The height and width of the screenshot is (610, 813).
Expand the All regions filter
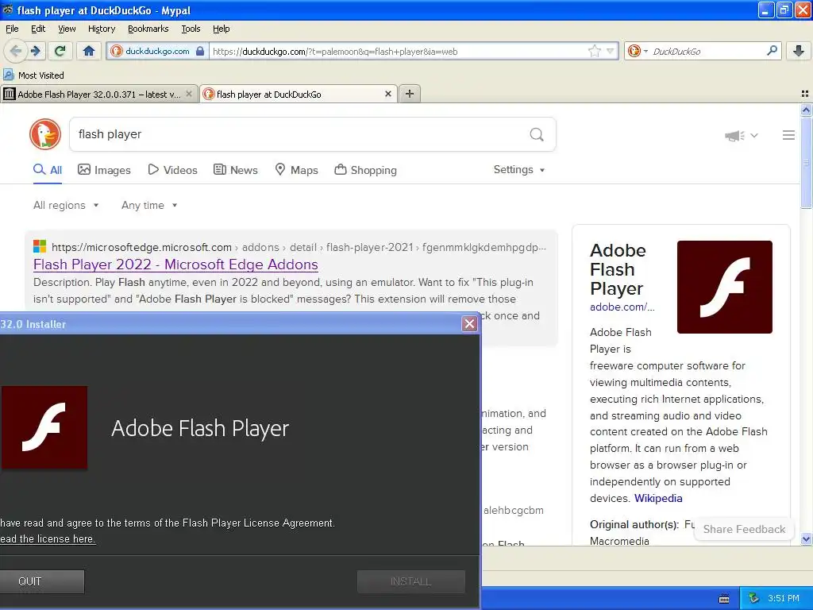(x=66, y=206)
